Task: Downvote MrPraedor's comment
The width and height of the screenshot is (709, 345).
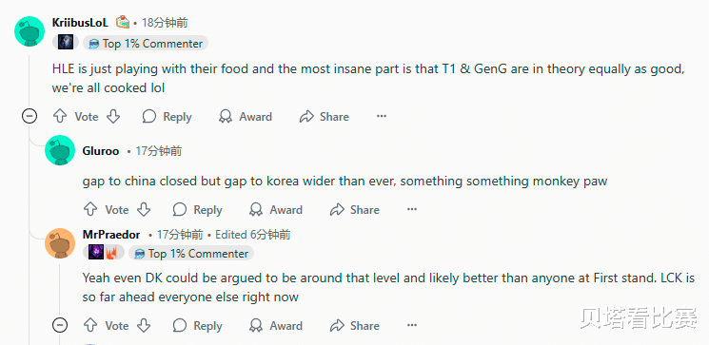Action: coord(144,325)
